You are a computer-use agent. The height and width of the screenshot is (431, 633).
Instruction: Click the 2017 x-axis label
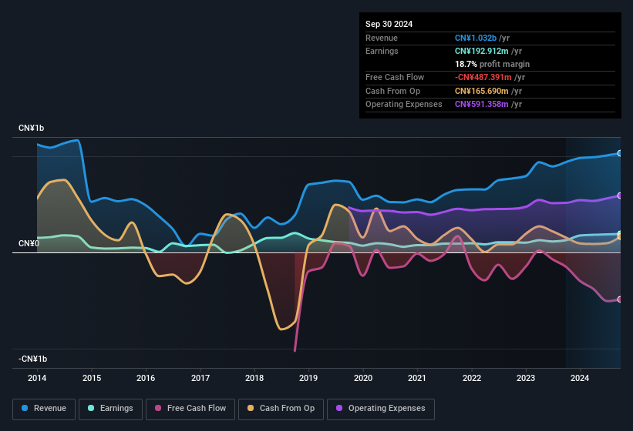tap(200, 378)
